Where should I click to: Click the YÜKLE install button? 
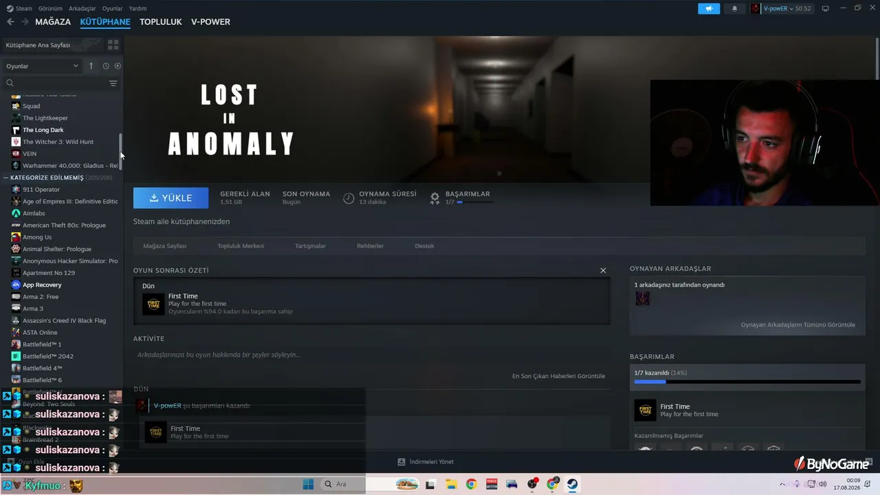pos(170,198)
